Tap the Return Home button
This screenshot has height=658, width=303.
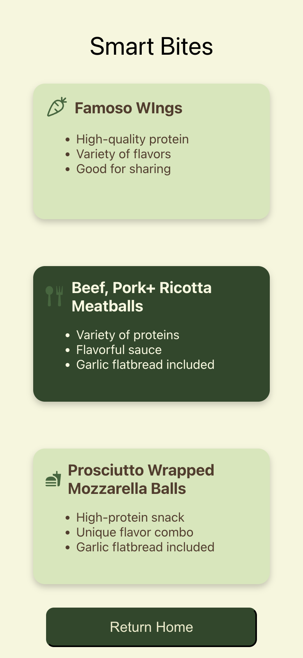coord(151,627)
